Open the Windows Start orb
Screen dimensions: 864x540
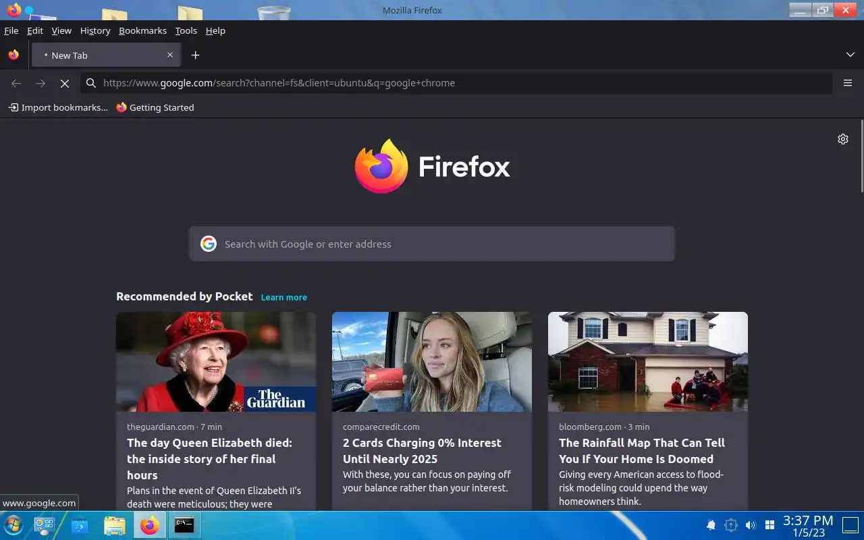tap(13, 525)
